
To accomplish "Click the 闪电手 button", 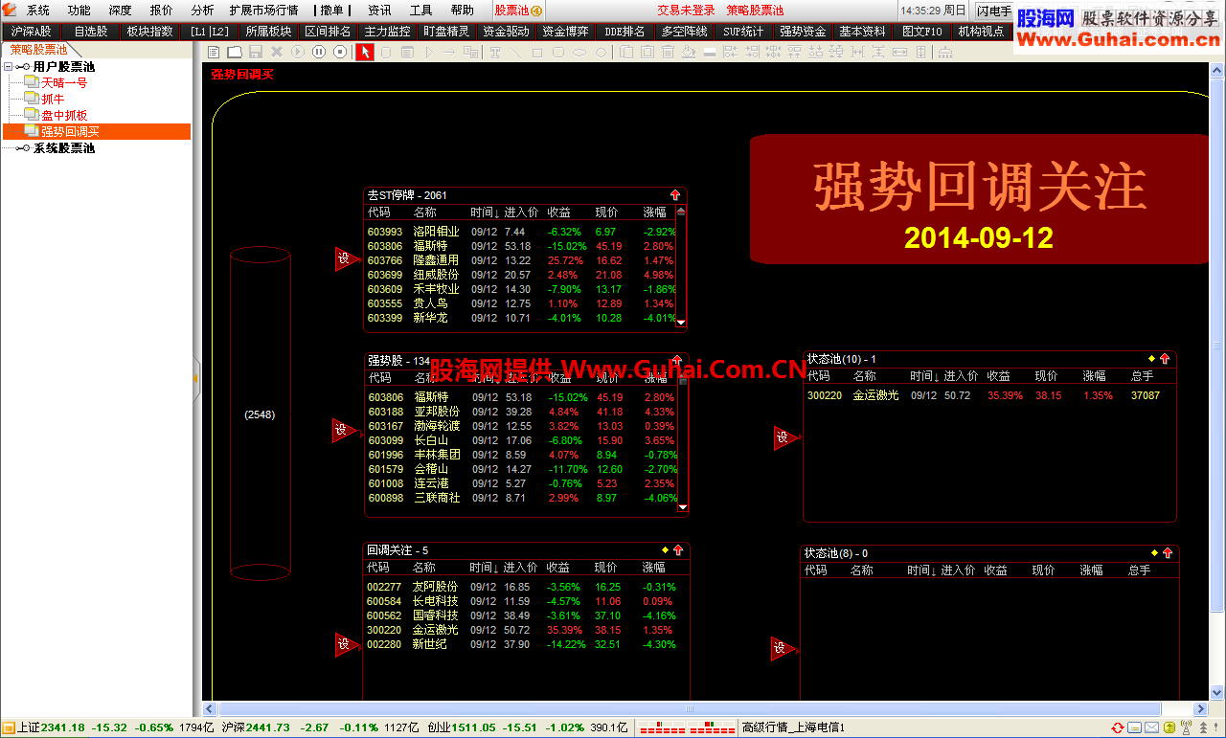I will 994,11.
